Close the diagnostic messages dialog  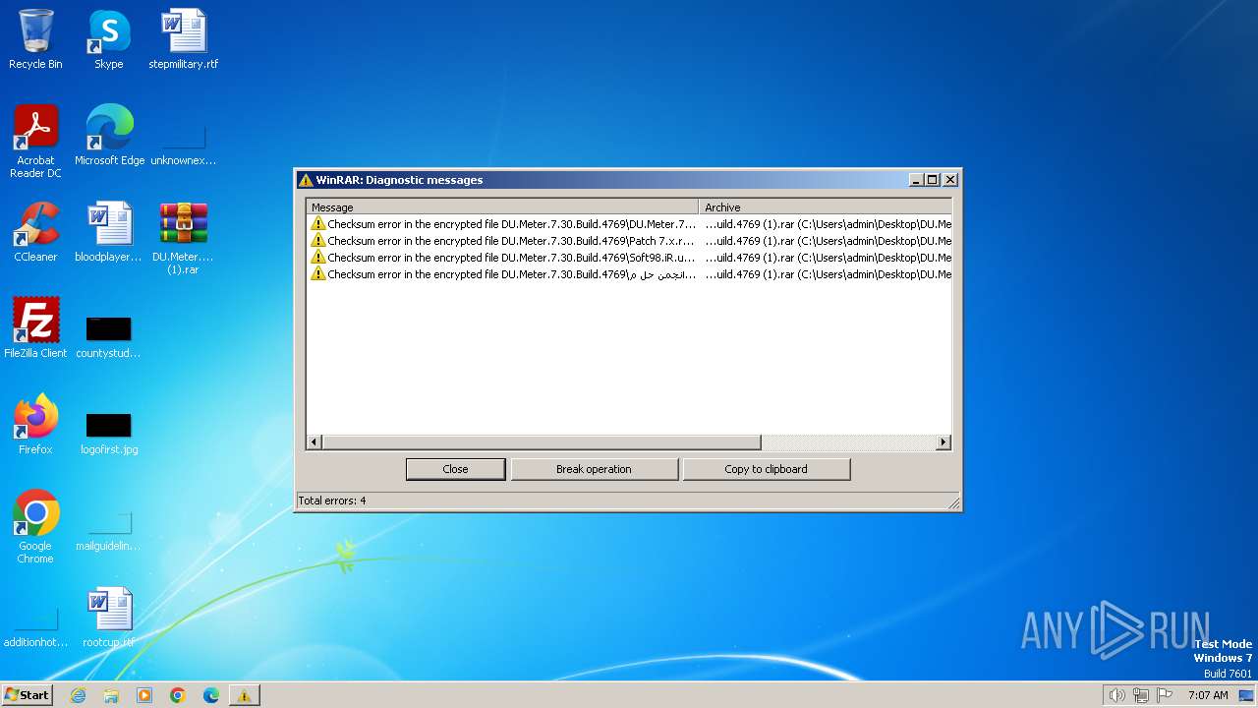(x=455, y=469)
